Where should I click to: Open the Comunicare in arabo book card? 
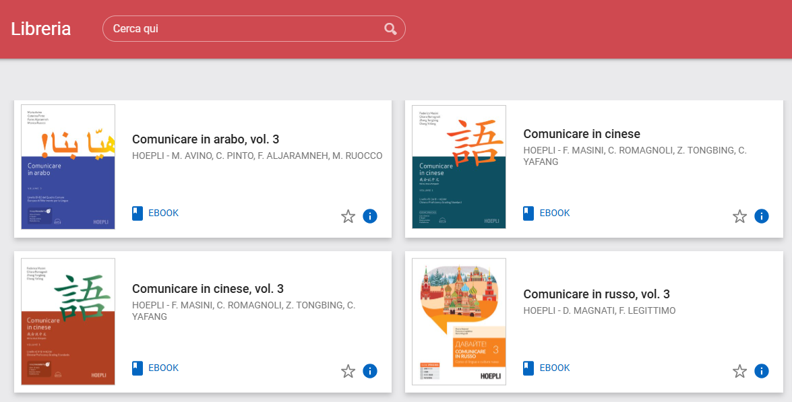coord(202,168)
